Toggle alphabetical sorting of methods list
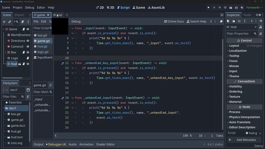 [51, 85]
